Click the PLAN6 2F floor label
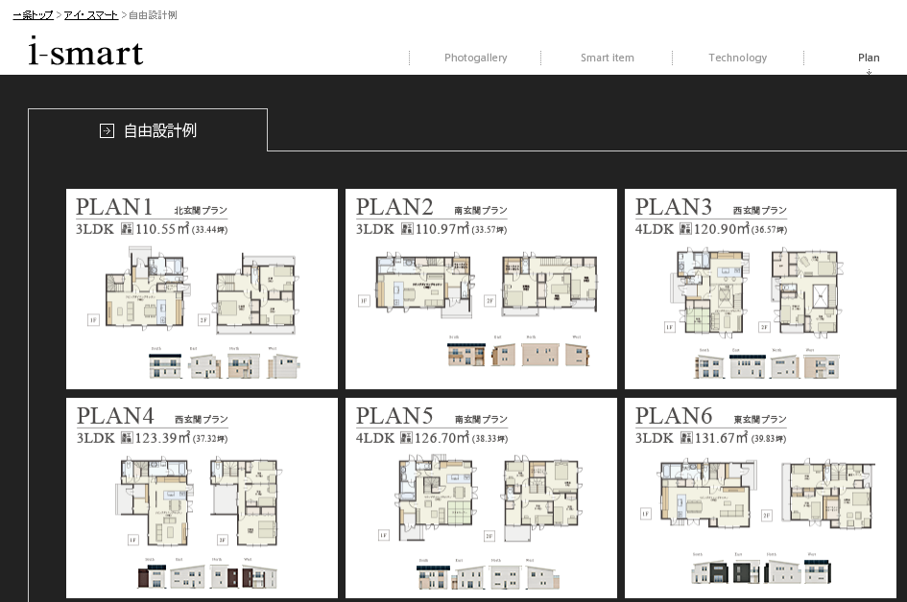 (767, 516)
